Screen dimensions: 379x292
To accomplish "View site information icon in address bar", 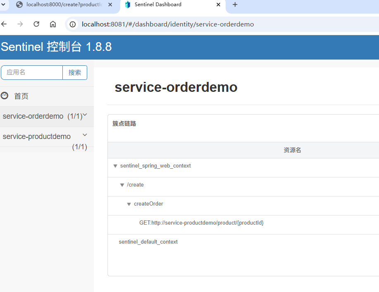I will (x=72, y=24).
